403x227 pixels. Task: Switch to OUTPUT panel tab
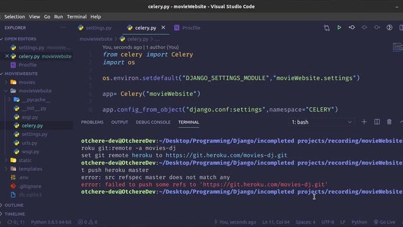[x=120, y=122]
